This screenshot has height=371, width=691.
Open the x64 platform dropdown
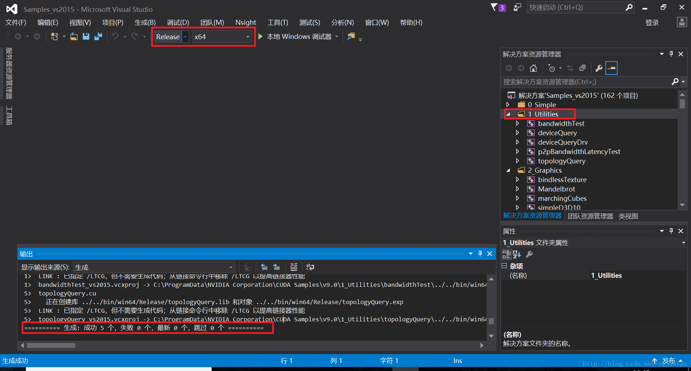coord(248,37)
